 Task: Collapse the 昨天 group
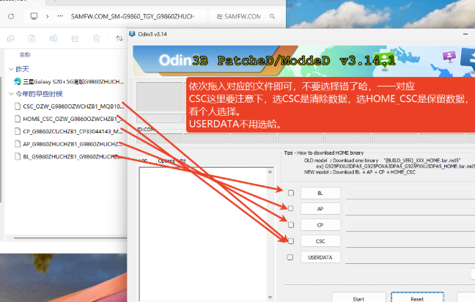coord(11,70)
